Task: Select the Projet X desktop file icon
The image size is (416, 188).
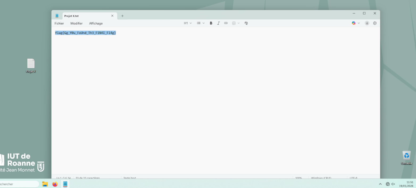Action: [31, 64]
